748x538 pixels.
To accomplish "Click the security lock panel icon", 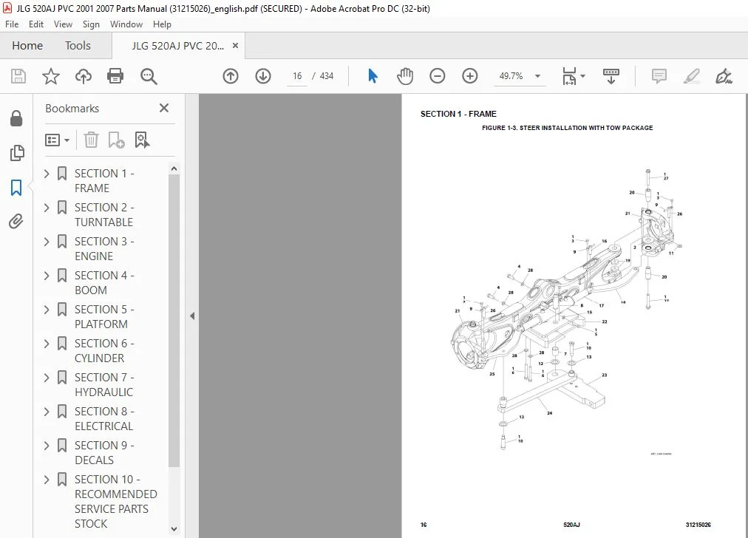I will [x=16, y=119].
